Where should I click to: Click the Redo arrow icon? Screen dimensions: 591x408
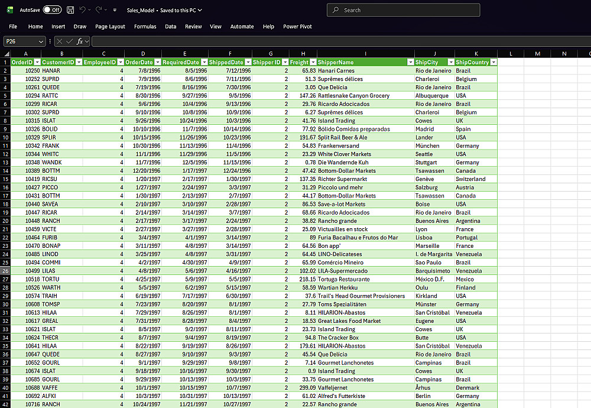pos(99,10)
